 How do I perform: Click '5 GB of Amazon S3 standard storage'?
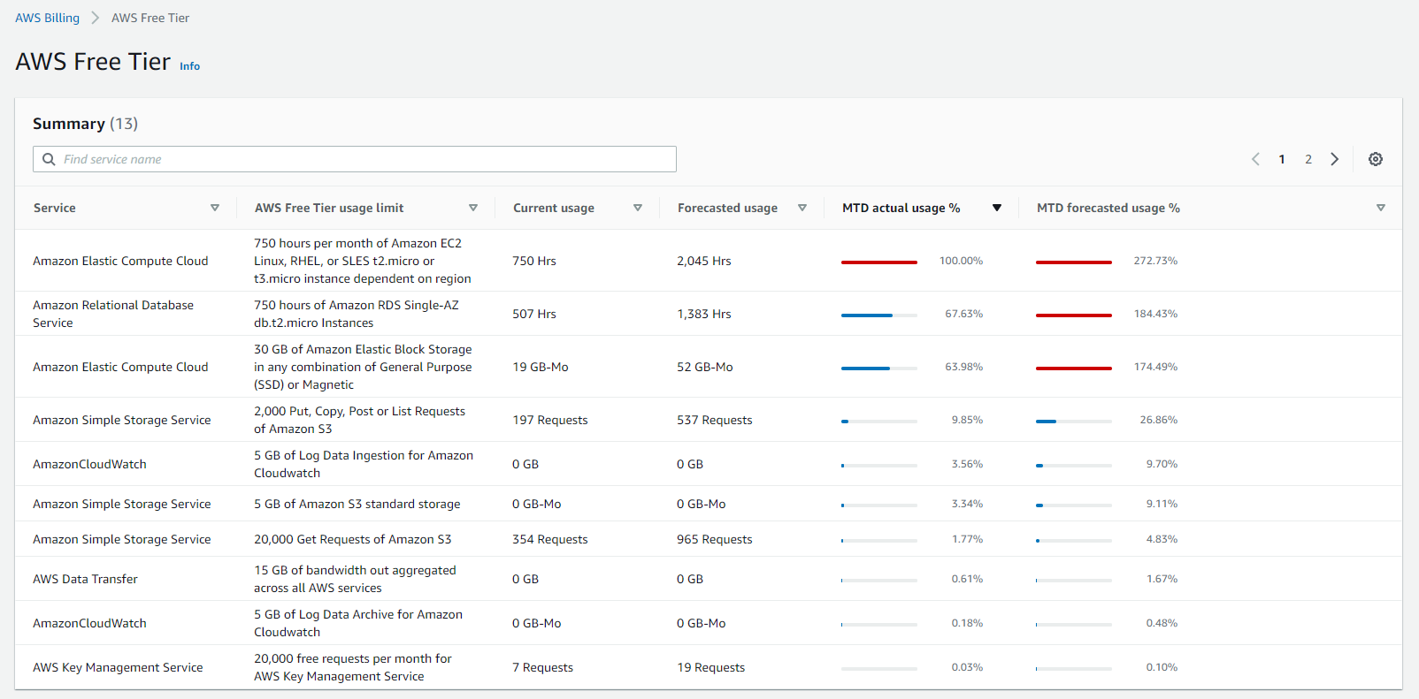click(357, 504)
